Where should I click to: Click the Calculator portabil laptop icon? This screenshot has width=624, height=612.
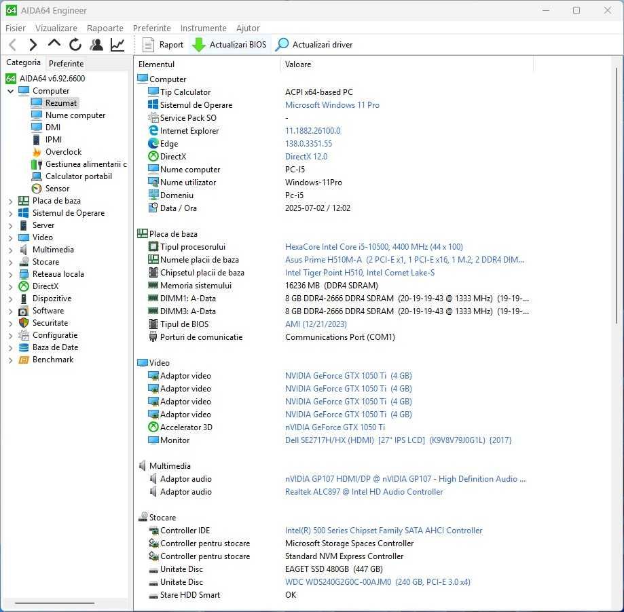(x=37, y=176)
